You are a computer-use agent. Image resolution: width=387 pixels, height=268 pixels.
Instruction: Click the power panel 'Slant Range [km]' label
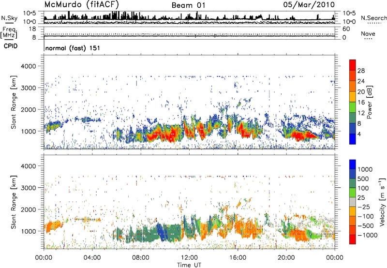[14, 102]
